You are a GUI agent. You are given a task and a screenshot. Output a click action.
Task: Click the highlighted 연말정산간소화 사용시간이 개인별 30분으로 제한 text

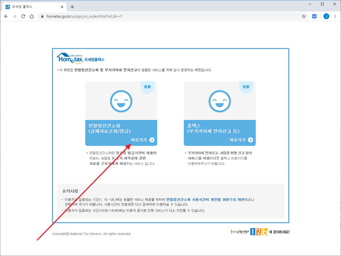tap(205, 199)
